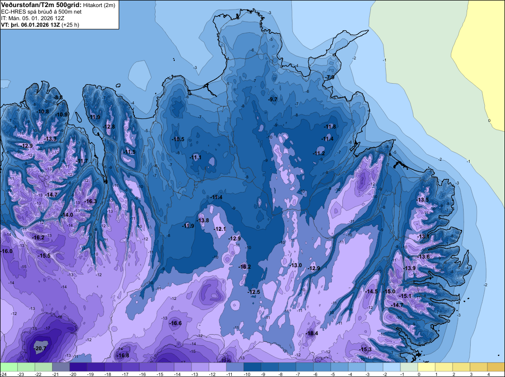Click the -7.9 temperature value
The height and width of the screenshot is (377, 505).
[329, 78]
